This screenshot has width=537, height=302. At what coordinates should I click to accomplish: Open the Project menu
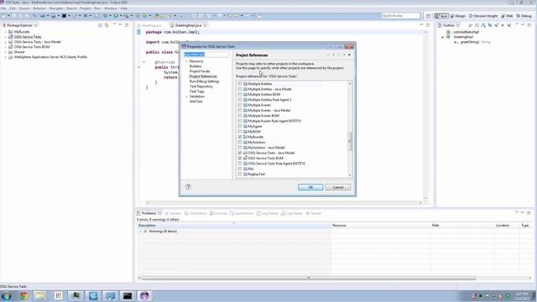coord(86,8)
